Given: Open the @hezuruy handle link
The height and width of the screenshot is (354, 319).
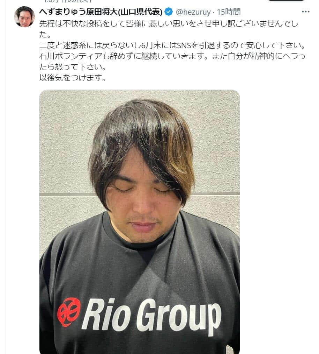Looking at the screenshot, I should point(193,12).
